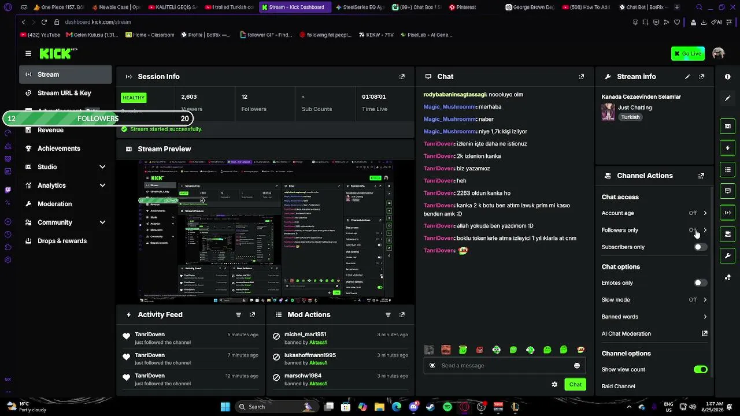Open Banned words settings arrow
The height and width of the screenshot is (416, 740).
pyautogui.click(x=705, y=317)
